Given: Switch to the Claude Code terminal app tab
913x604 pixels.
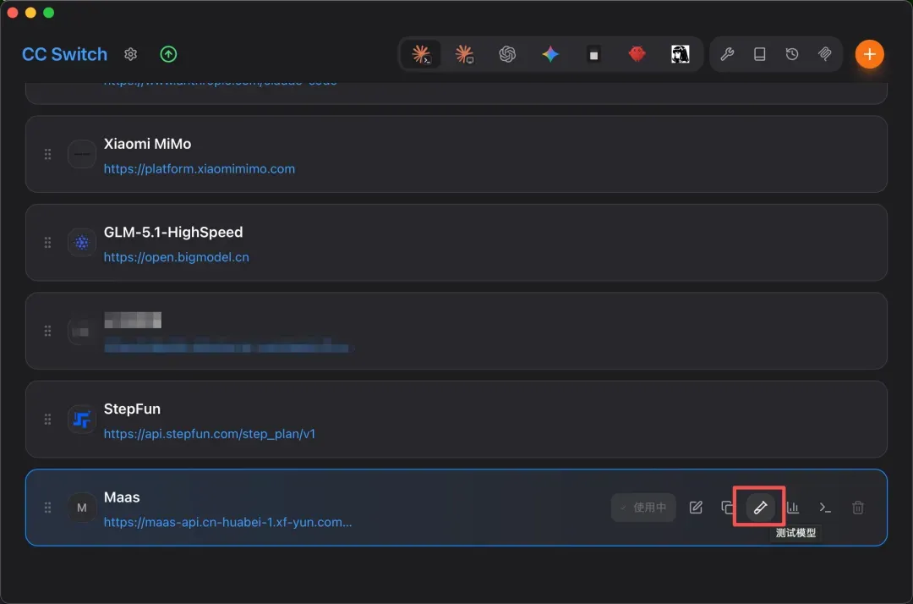Looking at the screenshot, I should pyautogui.click(x=421, y=54).
